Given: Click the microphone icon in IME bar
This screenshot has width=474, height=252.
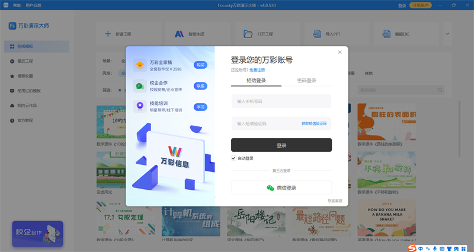Looking at the screenshot, I should (x=435, y=248).
